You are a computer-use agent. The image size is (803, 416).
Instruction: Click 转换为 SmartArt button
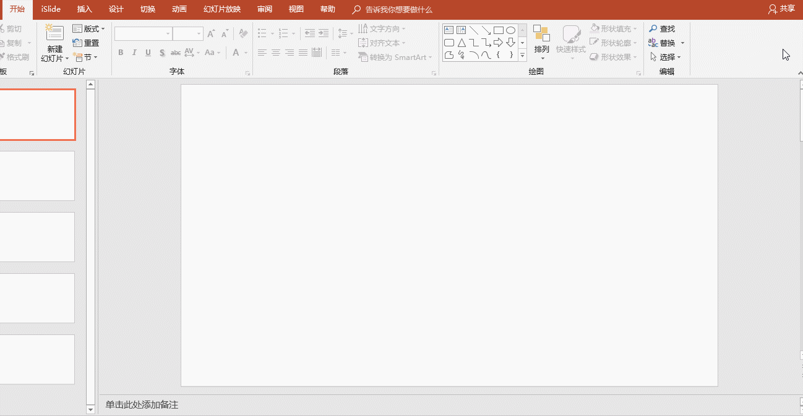tap(395, 57)
